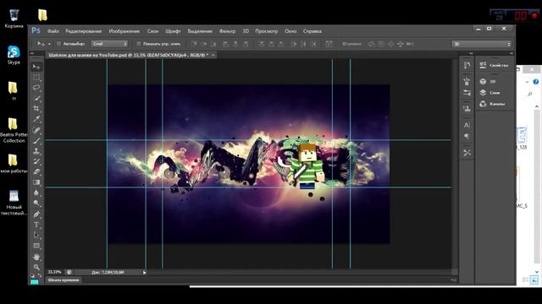Open the Слои layers panel

489,93
